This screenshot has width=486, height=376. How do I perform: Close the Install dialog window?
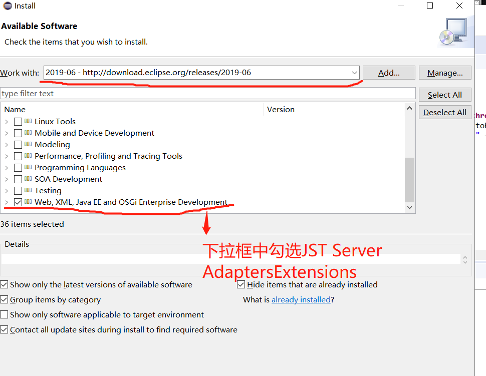pyautogui.click(x=459, y=6)
